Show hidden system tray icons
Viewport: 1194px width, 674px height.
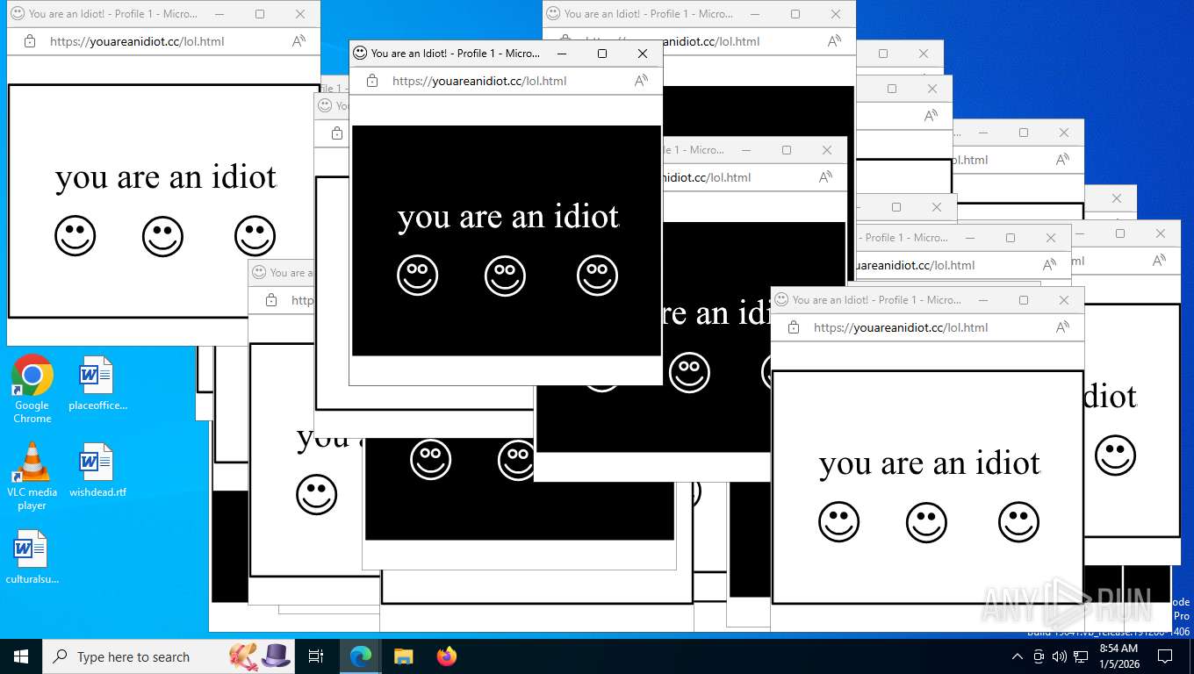tap(1018, 656)
